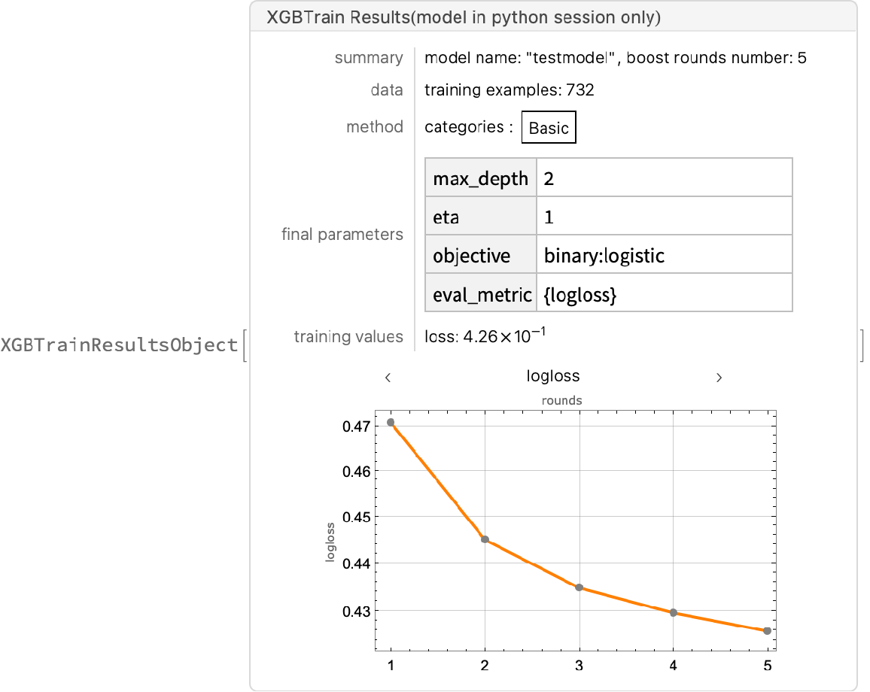
Task: Click the {logloss} eval_metric value
Action: tap(580, 295)
